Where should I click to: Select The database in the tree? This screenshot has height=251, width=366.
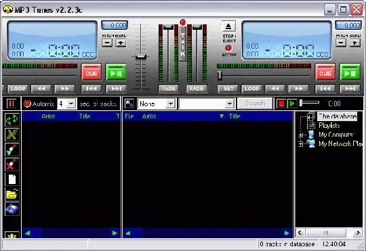point(338,116)
